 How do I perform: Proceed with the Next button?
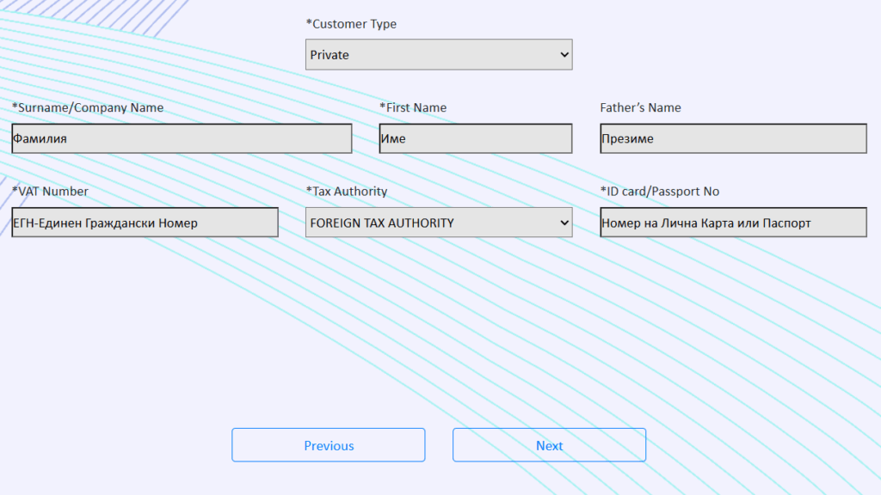[550, 445]
